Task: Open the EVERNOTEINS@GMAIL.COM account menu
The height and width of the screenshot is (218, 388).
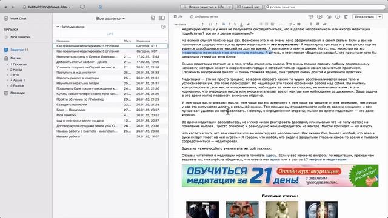Action: pyautogui.click(x=47, y=7)
